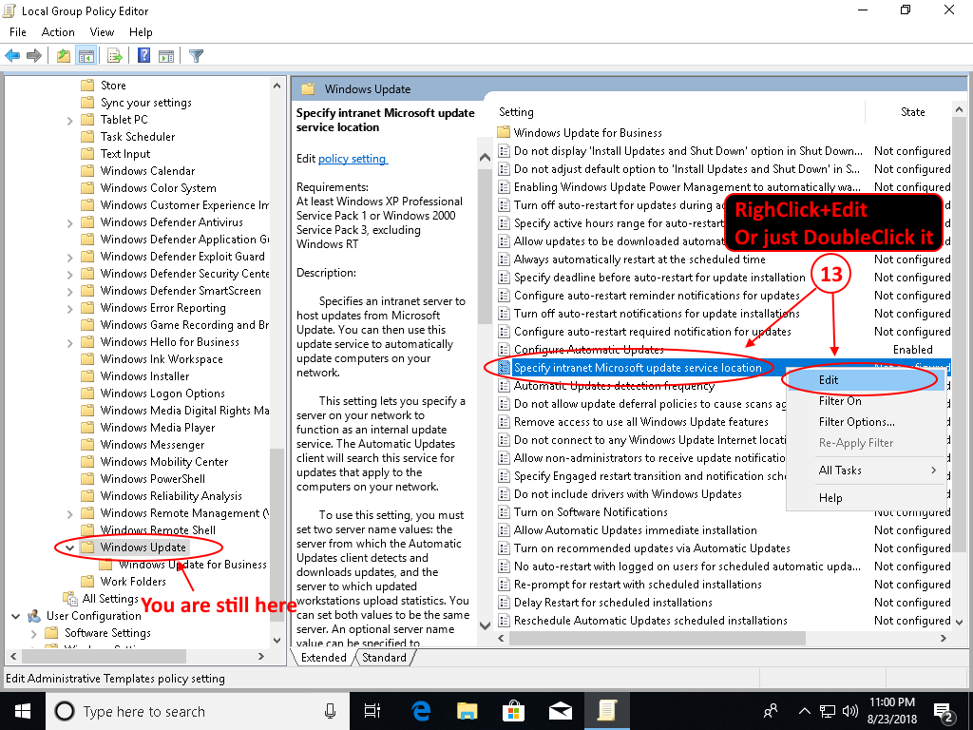This screenshot has height=730, width=973.
Task: Click the Windows Update for Business folder in list
Action: point(587,133)
